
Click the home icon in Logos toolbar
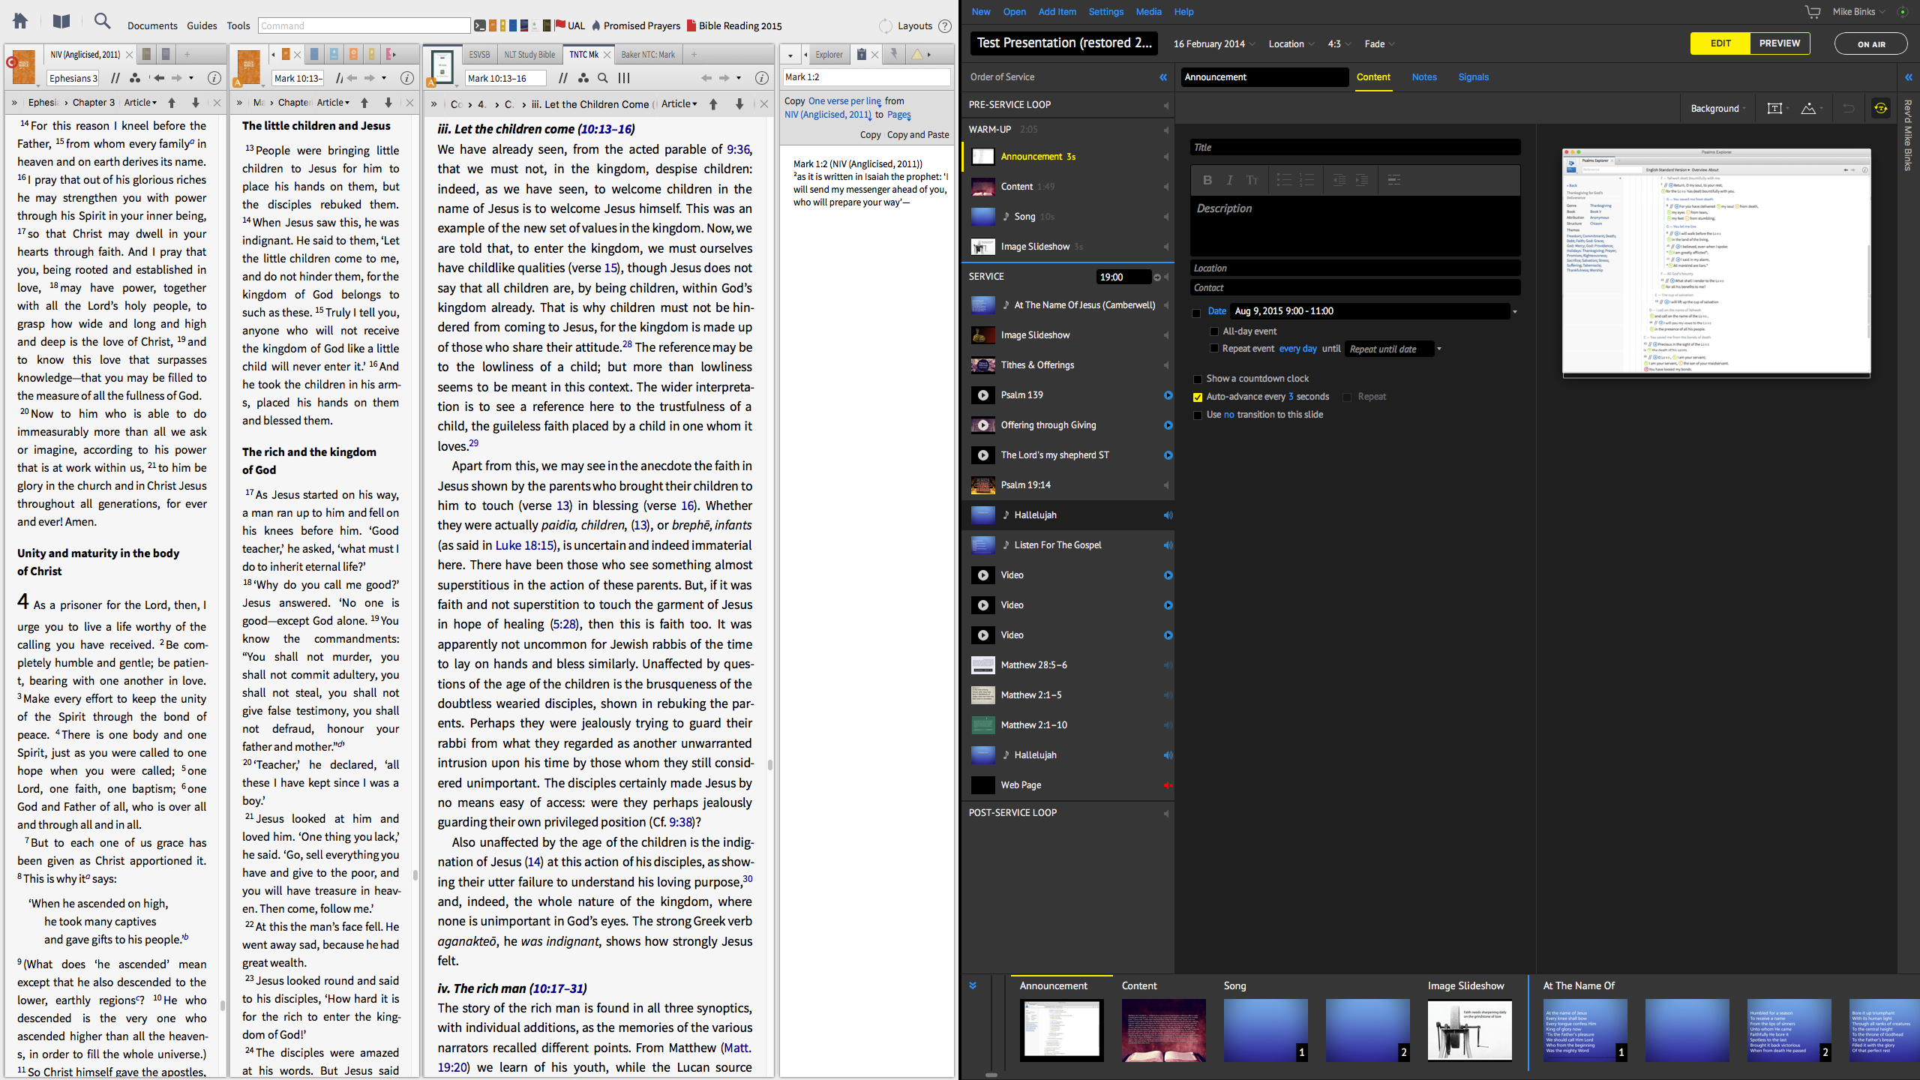point(20,22)
